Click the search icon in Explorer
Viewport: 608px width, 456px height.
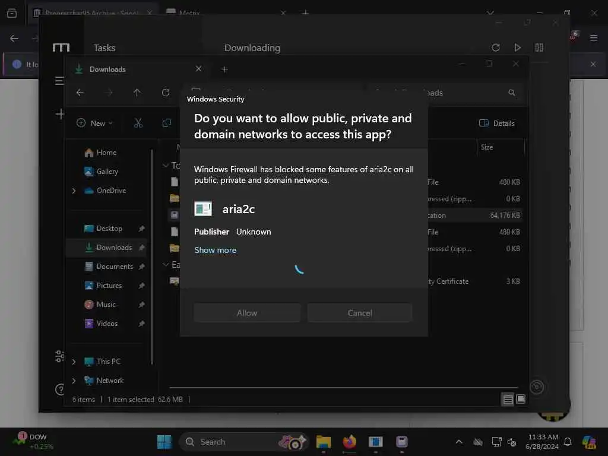tap(512, 93)
